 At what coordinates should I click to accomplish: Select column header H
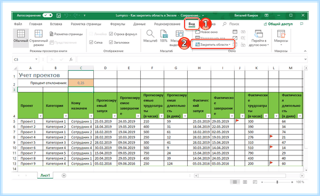pyautogui.click(x=199, y=68)
